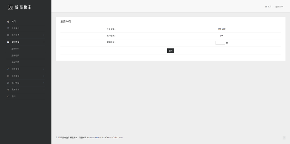This screenshot has width=290, height=144.
Task: Click the 会员管理 sidebar icon
Action: click(x=8, y=76)
